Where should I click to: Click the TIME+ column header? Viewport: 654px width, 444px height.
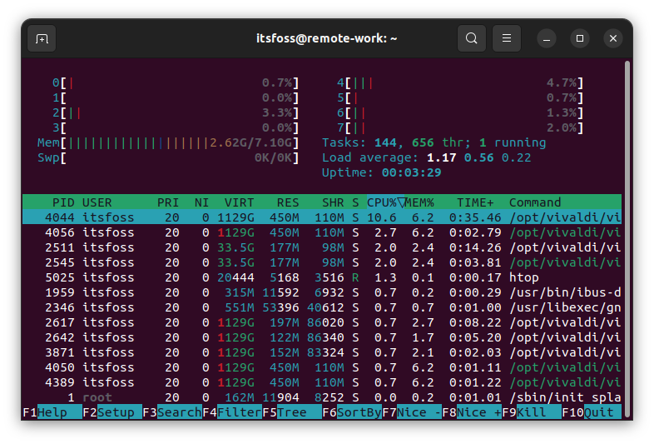tap(475, 202)
